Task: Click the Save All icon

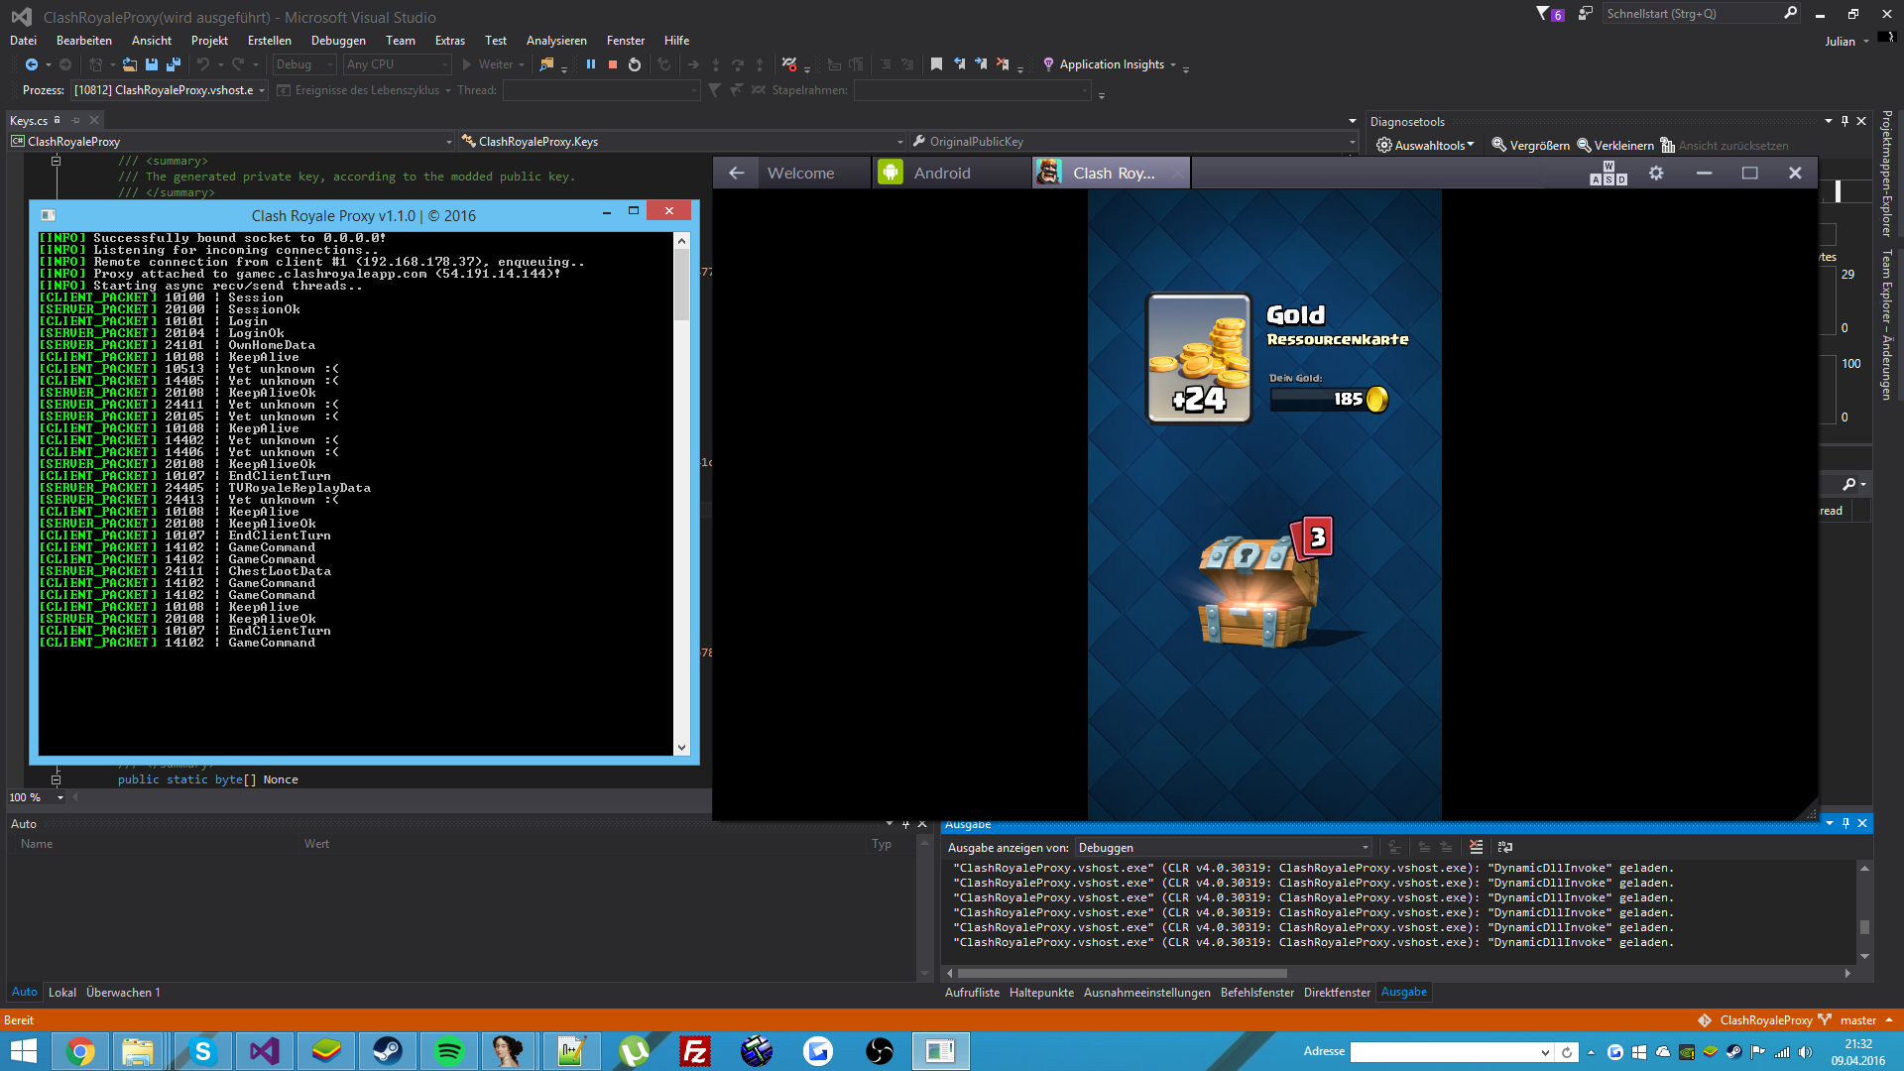Action: point(173,64)
